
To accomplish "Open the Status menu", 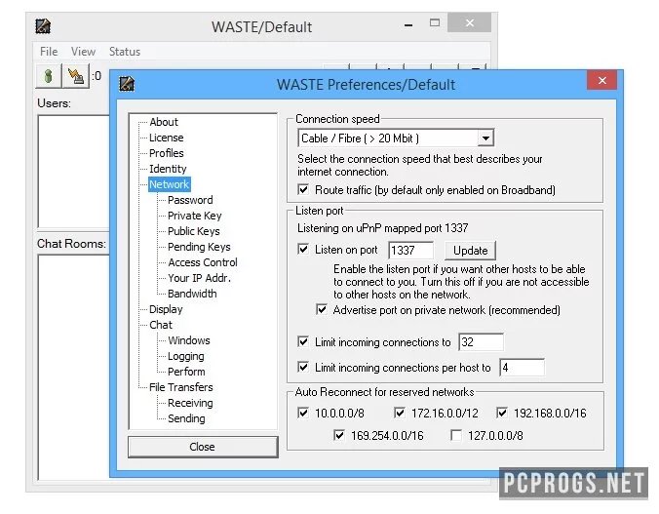I will 125,52.
